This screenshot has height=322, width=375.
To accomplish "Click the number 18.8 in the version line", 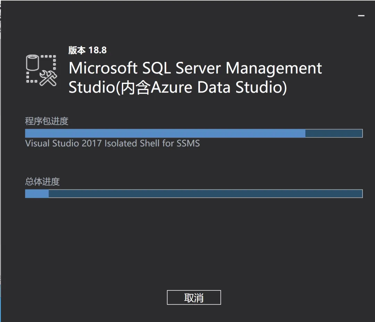I will (x=98, y=50).
